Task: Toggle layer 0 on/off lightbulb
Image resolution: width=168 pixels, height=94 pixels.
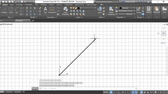Action: click(71, 8)
